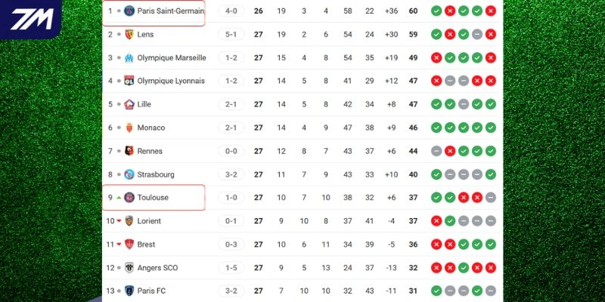Click the 1-5 score badge for Angers
The width and height of the screenshot is (605, 302).
(231, 268)
